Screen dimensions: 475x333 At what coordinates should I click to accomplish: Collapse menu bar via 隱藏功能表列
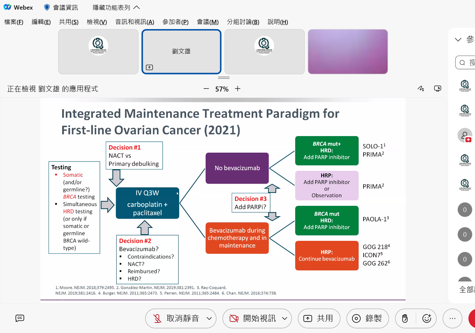(116, 7)
